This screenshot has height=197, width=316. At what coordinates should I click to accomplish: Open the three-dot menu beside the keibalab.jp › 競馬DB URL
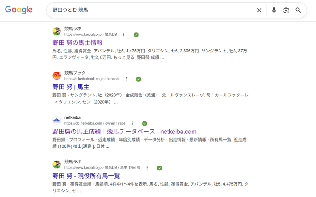point(124,35)
